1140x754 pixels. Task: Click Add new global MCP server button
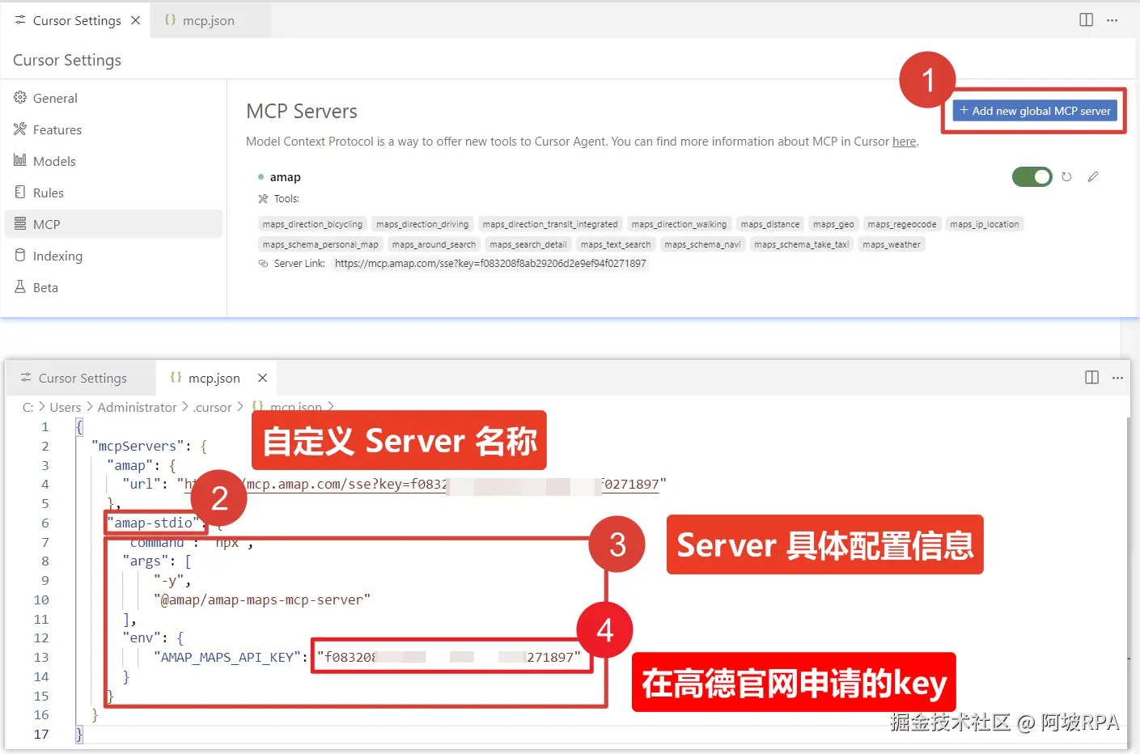coord(1035,111)
